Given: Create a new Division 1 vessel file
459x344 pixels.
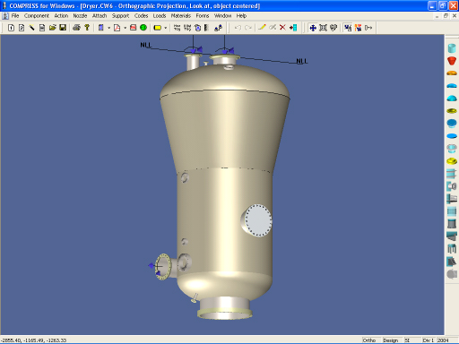Looking at the screenshot, I should click(11, 28).
